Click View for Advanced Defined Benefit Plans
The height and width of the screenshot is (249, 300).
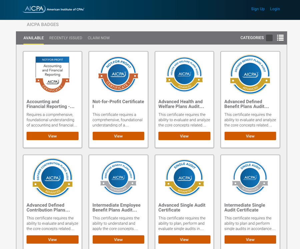(250, 136)
